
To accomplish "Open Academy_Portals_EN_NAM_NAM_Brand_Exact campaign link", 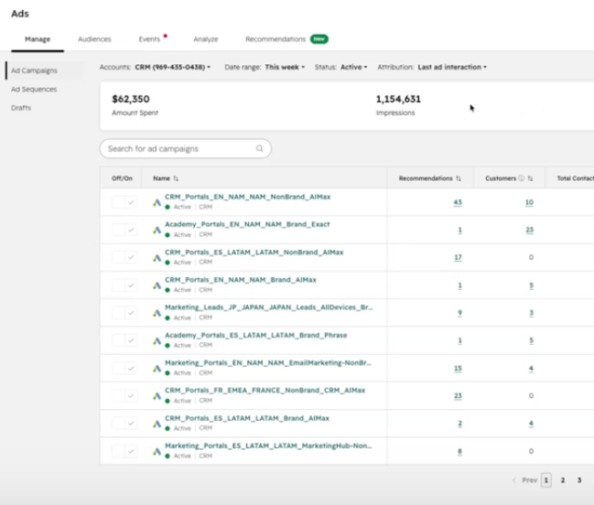I will pyautogui.click(x=247, y=224).
